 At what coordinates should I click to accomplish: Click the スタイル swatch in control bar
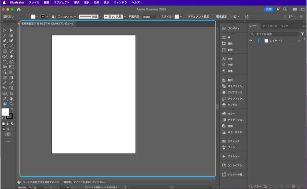click(177, 17)
